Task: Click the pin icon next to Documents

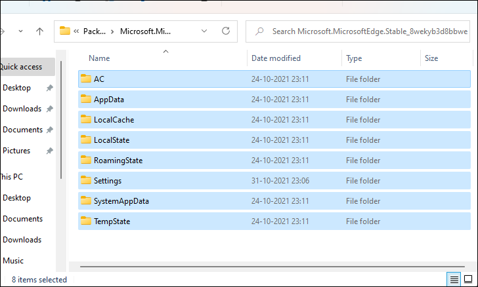Action: click(50, 130)
